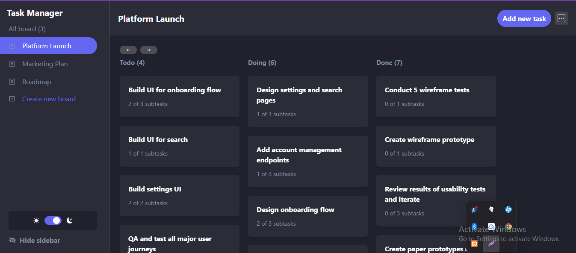576x253 pixels.
Task: Expand the All board (3) list
Action: 27,29
